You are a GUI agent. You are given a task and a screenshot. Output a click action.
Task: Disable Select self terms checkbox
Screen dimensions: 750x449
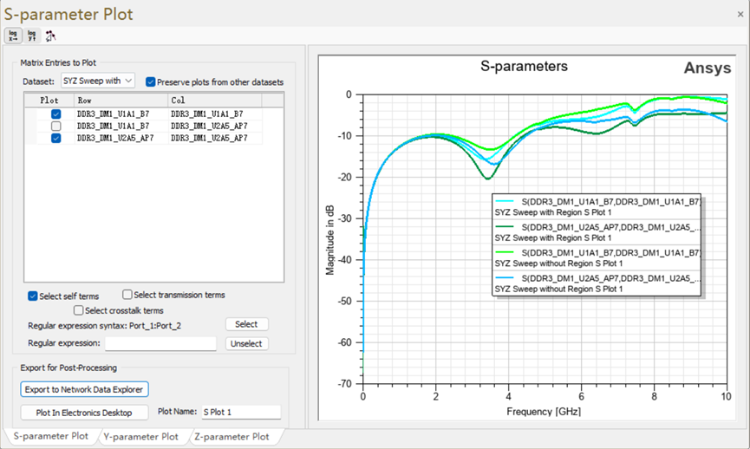33,296
